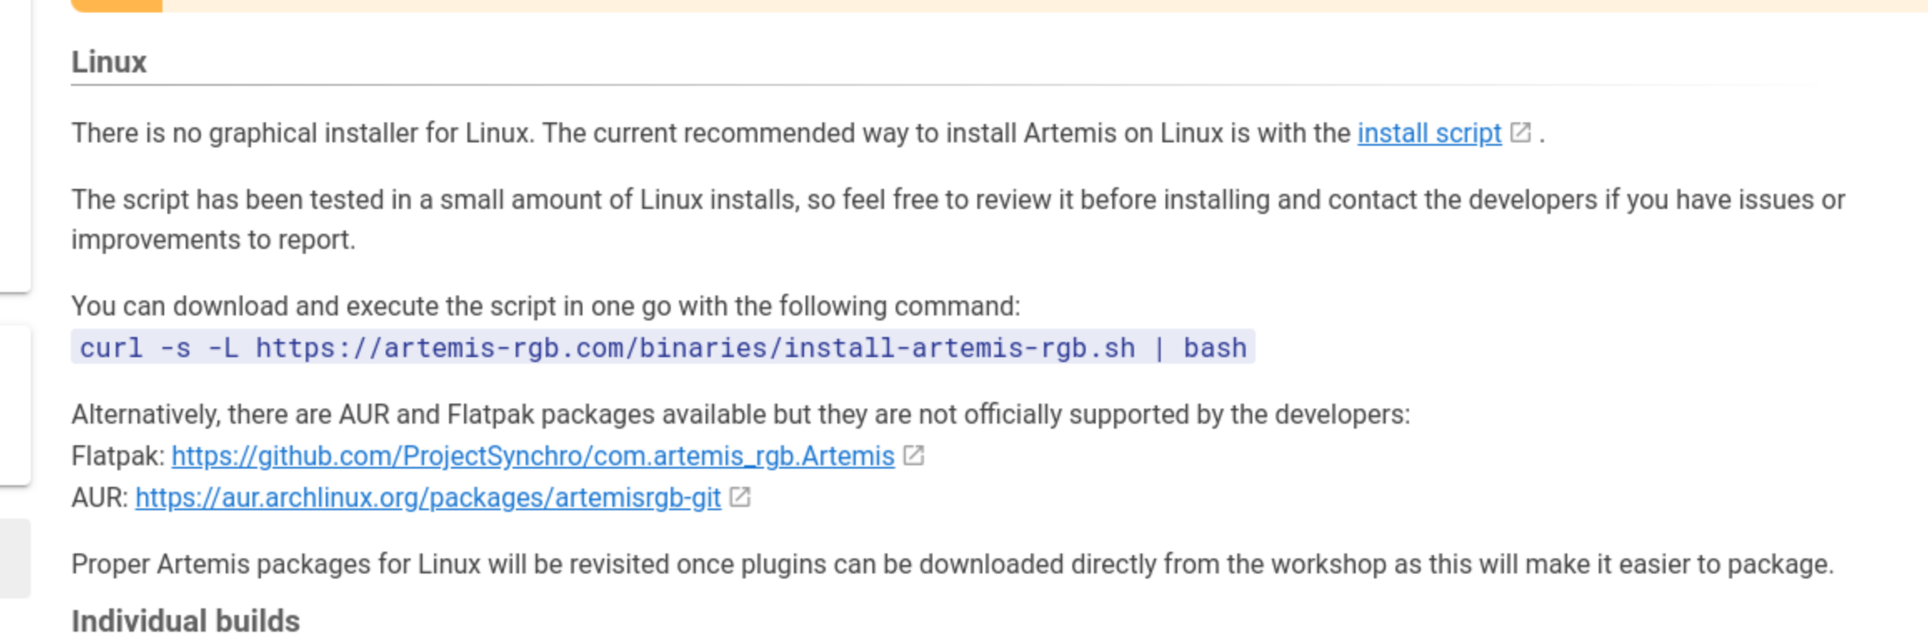Click the word curl in the command
The height and width of the screenshot is (640, 1928).
[x=111, y=347]
